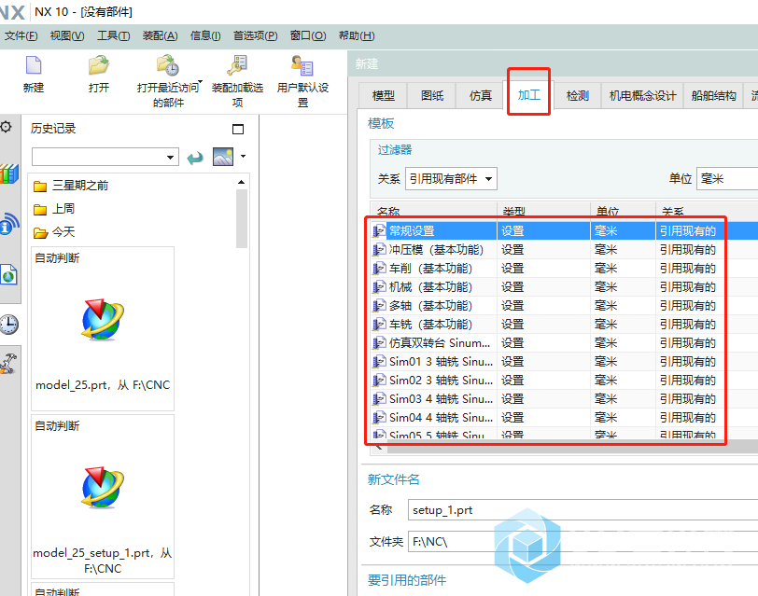758x596 pixels.
Task: Open the 文件(F) menu
Action: (21, 35)
